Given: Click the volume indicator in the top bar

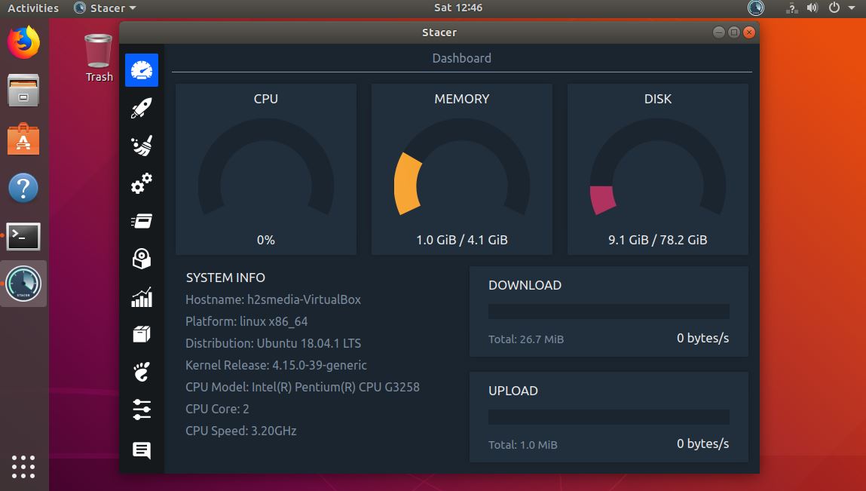Looking at the screenshot, I should [x=811, y=8].
